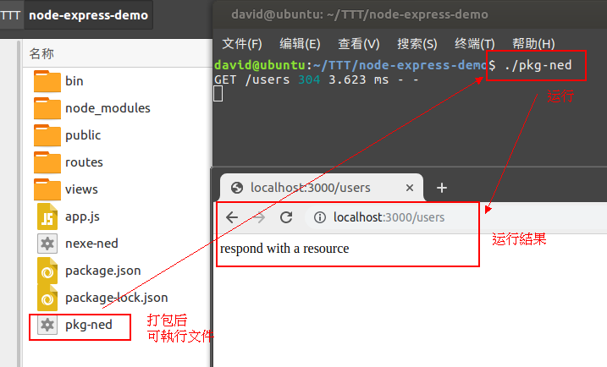Open the 编辑(E) terminal menu
Viewport: 607px width, 367px height.
300,44
